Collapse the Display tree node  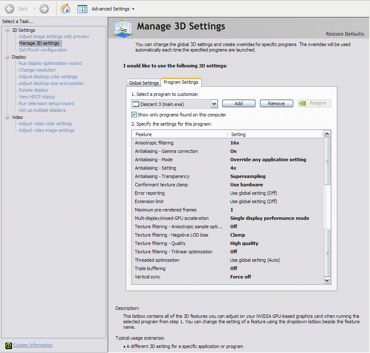7,57
